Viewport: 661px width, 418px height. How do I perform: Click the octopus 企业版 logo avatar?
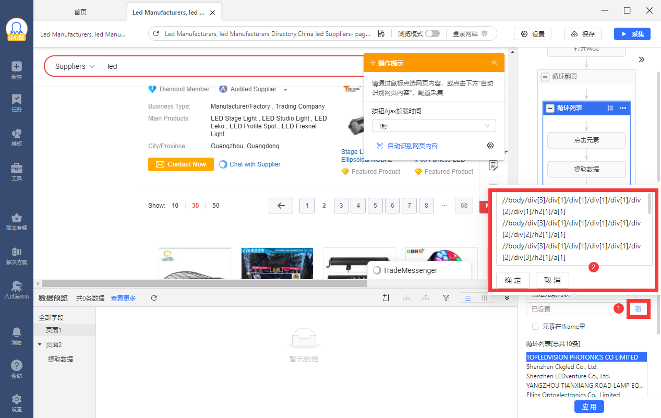pyautogui.click(x=17, y=29)
